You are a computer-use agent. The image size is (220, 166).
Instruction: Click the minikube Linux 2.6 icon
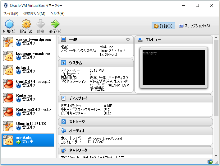(8, 140)
